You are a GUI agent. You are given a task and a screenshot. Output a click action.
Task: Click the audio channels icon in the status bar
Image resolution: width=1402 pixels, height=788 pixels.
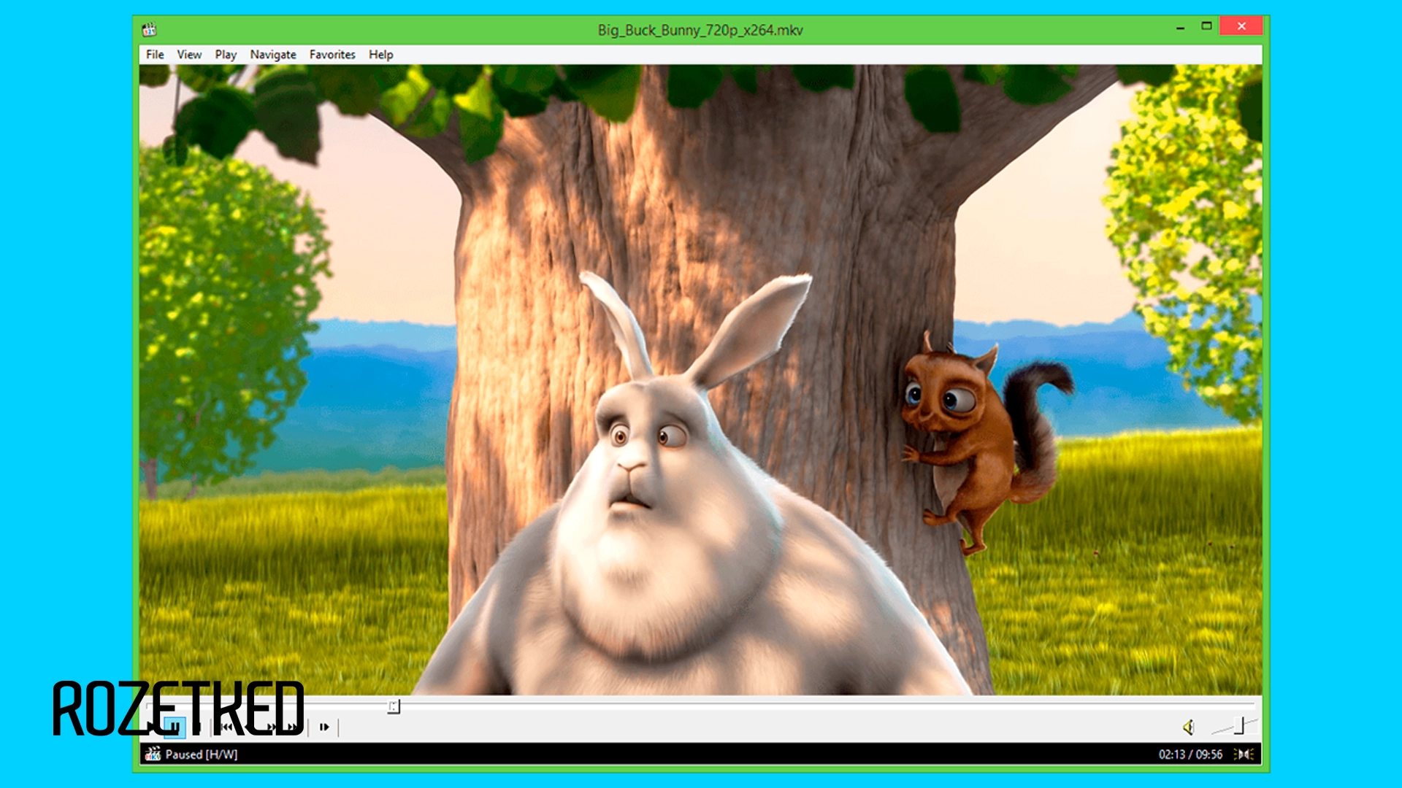pyautogui.click(x=1244, y=755)
